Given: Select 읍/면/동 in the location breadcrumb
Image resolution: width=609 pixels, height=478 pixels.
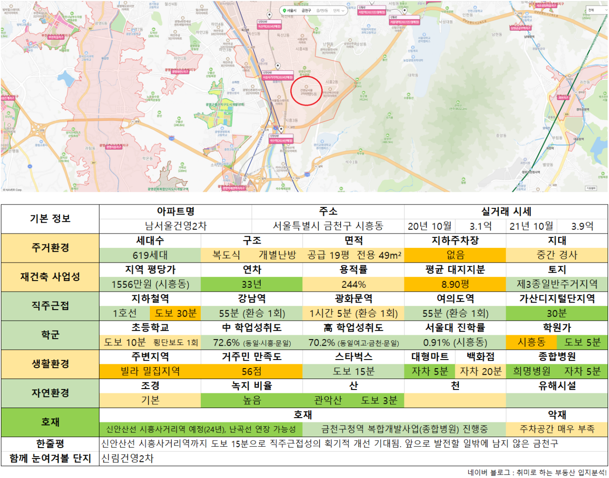Looking at the screenshot, I should [x=322, y=10].
